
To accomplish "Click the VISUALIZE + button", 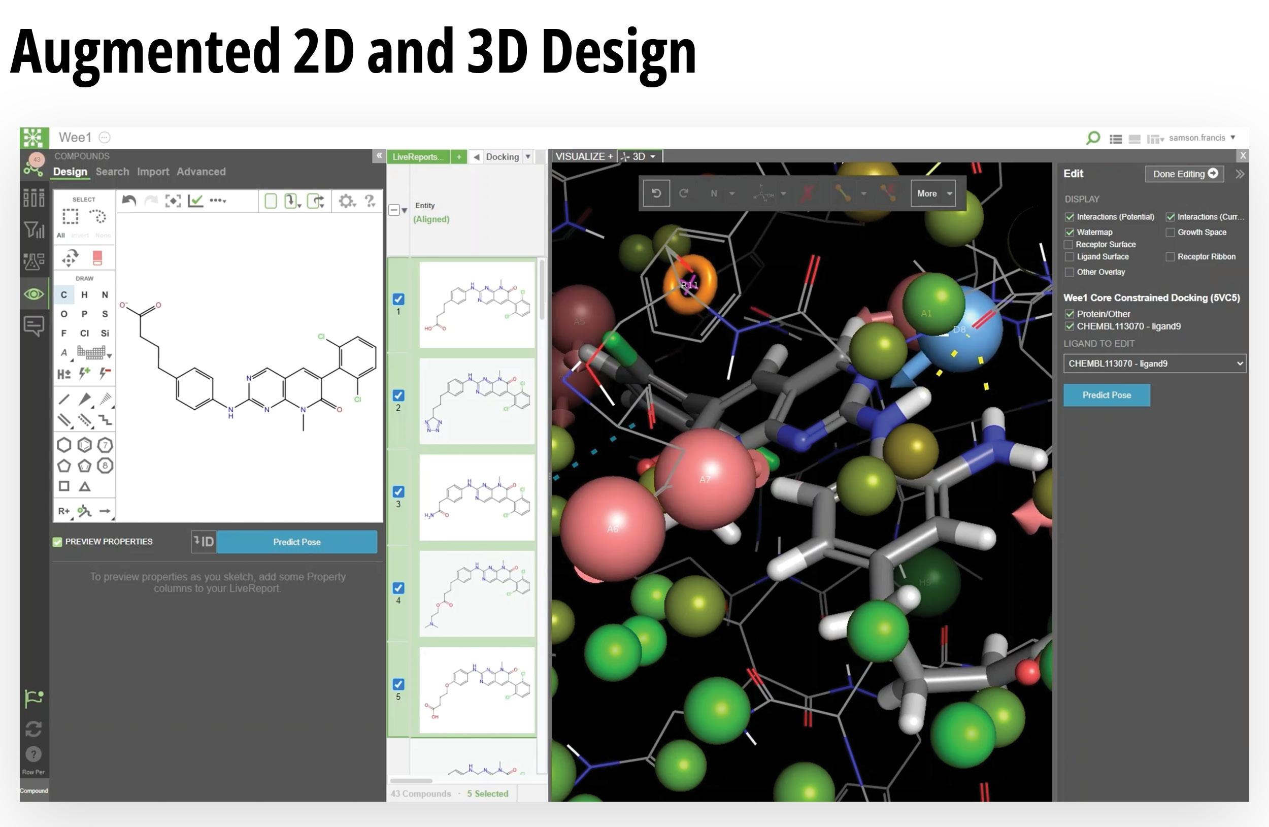I will pos(584,157).
